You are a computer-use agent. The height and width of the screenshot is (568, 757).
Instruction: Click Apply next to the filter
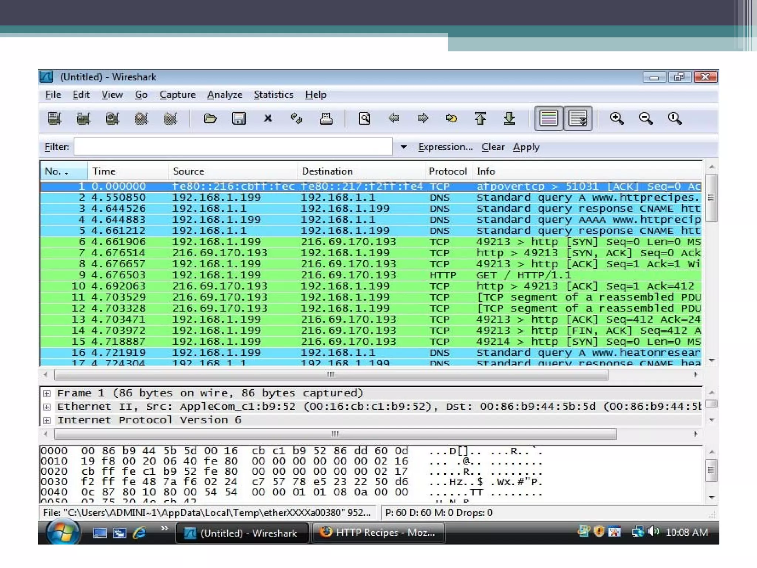coord(526,147)
